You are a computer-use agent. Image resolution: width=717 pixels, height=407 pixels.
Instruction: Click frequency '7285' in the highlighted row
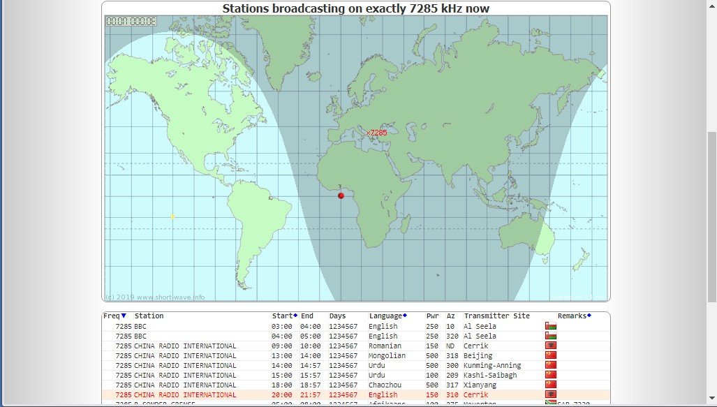coord(124,394)
